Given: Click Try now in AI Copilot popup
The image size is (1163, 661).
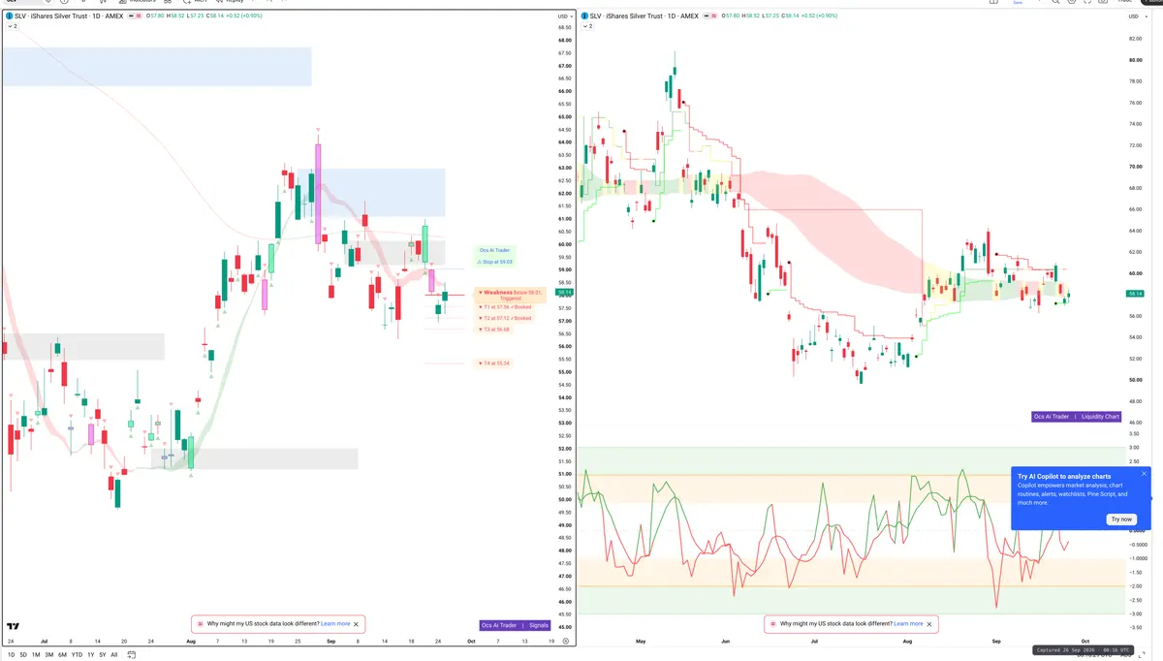Looking at the screenshot, I should [1121, 519].
